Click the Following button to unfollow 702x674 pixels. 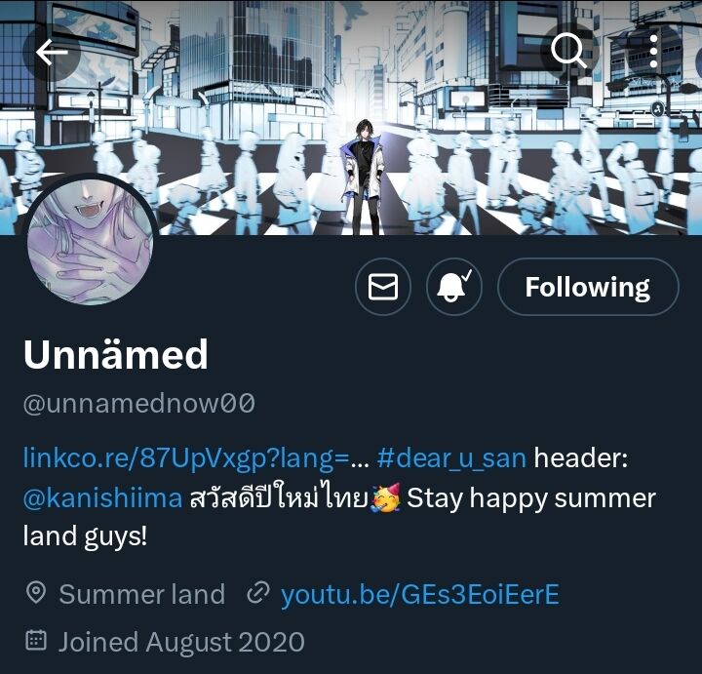pyautogui.click(x=588, y=287)
